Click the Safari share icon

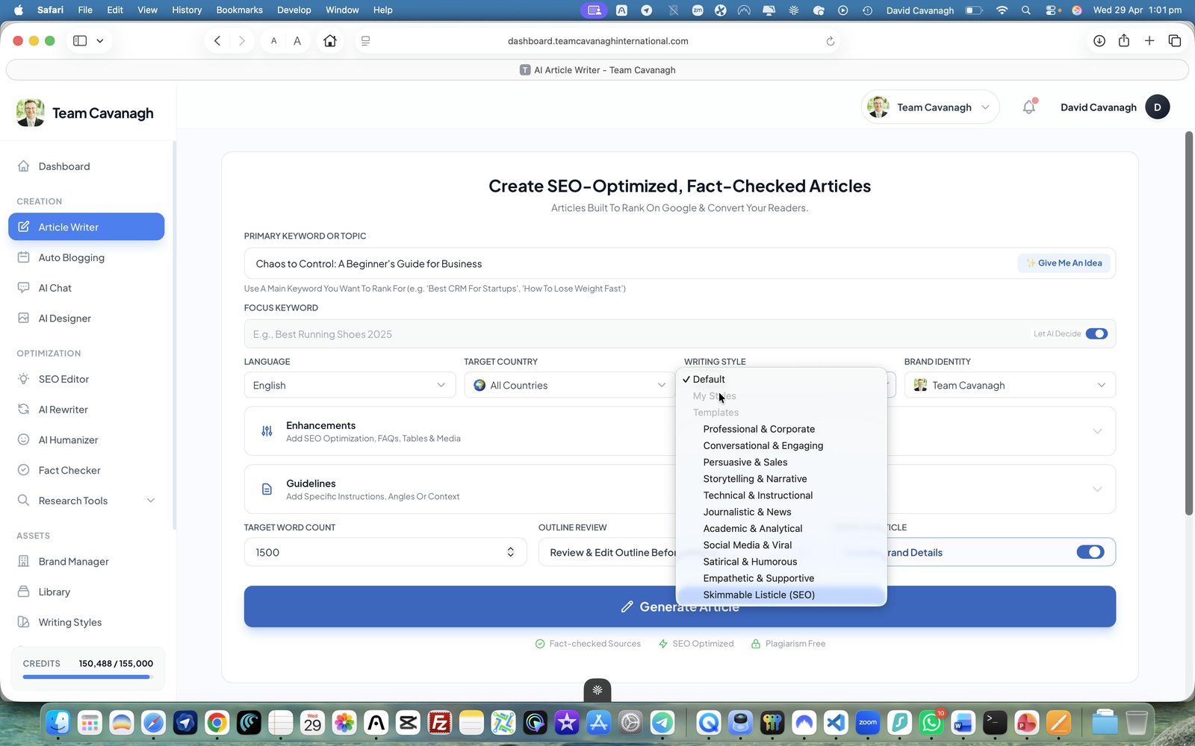(1124, 41)
